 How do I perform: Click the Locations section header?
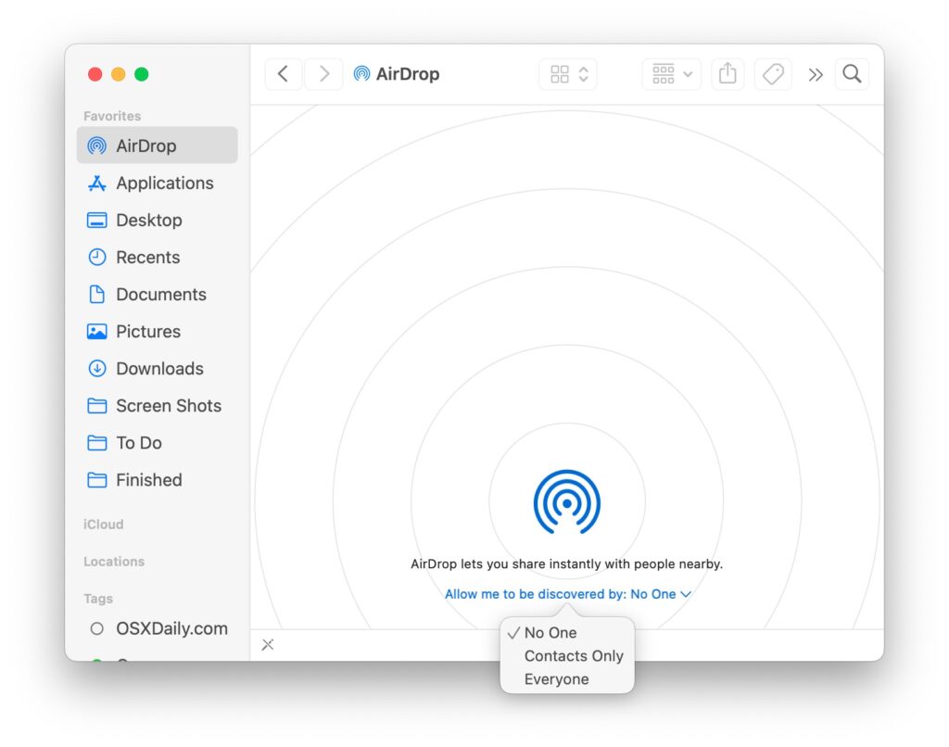tap(114, 561)
